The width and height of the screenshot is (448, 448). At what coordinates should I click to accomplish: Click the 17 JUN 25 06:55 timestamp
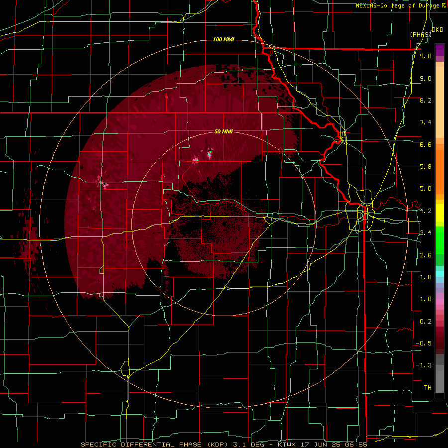coord(334,445)
